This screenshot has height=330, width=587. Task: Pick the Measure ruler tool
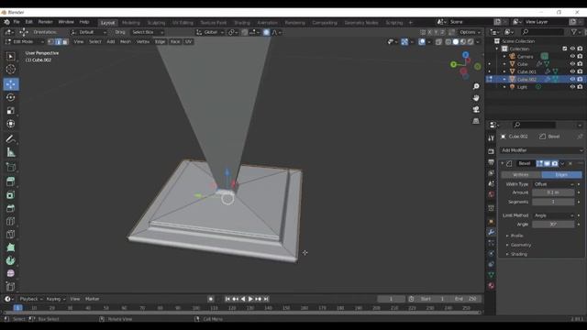11,152
